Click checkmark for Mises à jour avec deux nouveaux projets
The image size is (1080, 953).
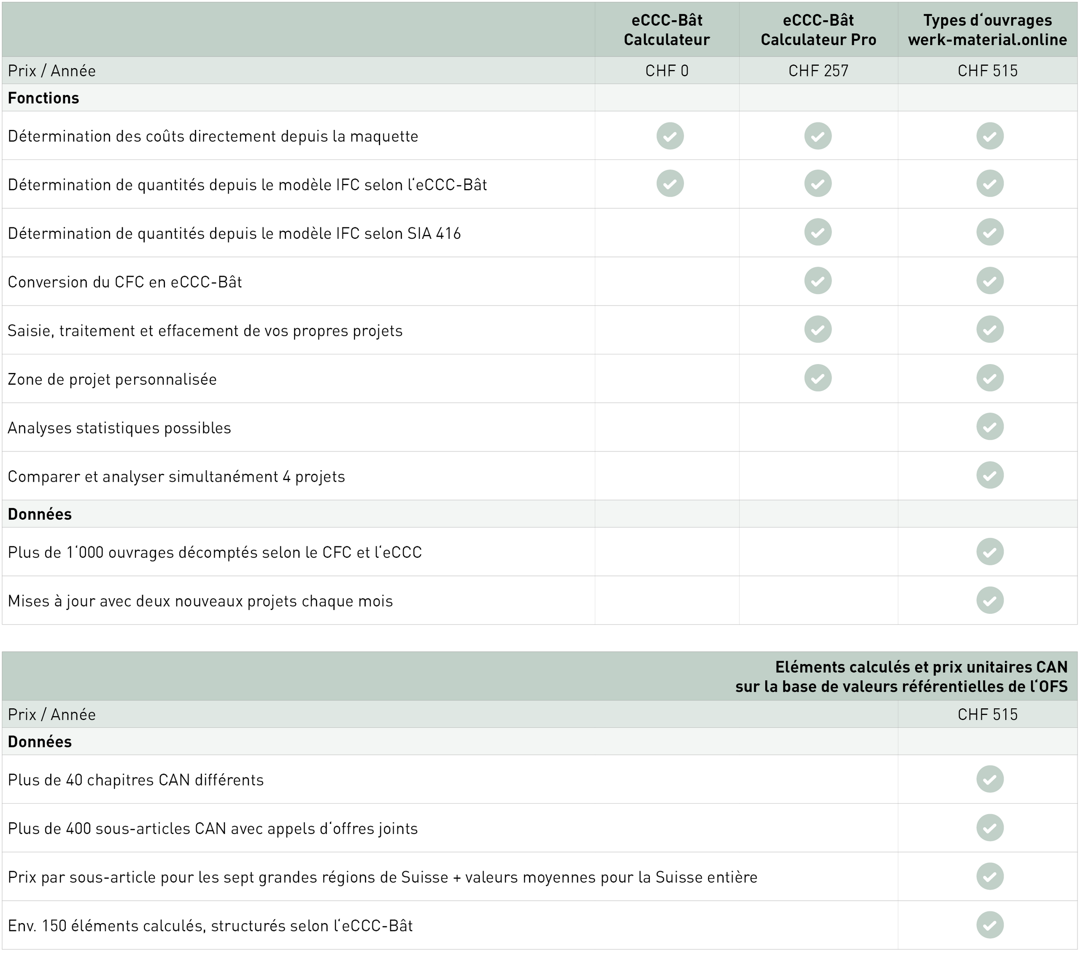[990, 600]
